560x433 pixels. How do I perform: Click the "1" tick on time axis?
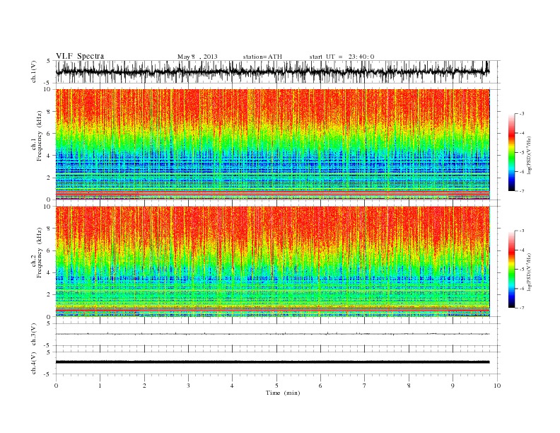(x=100, y=386)
